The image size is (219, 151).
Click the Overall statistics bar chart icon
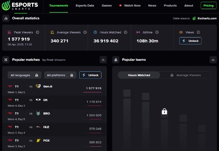(x=6, y=18)
